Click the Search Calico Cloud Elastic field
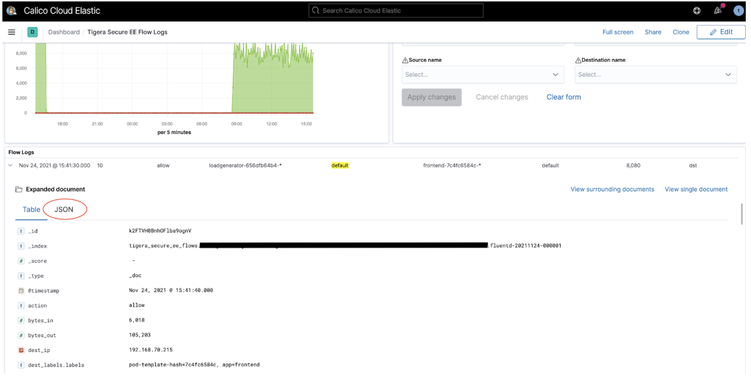This screenshot has height=390, width=751. pos(396,10)
